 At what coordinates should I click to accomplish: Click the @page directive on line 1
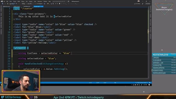16,9
